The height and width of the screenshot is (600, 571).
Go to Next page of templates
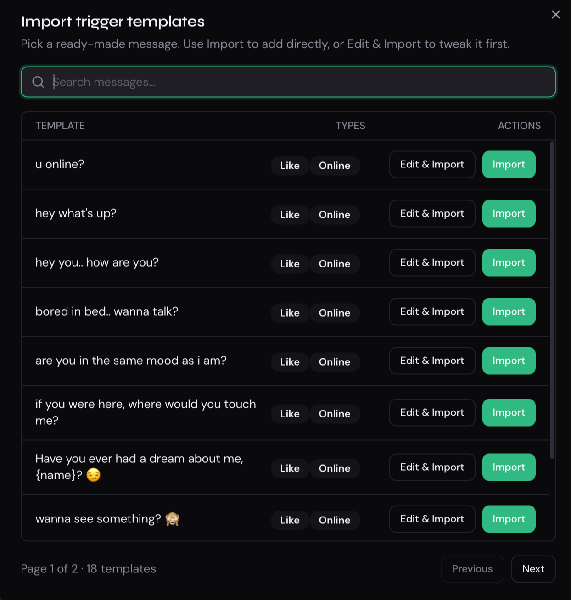(533, 569)
